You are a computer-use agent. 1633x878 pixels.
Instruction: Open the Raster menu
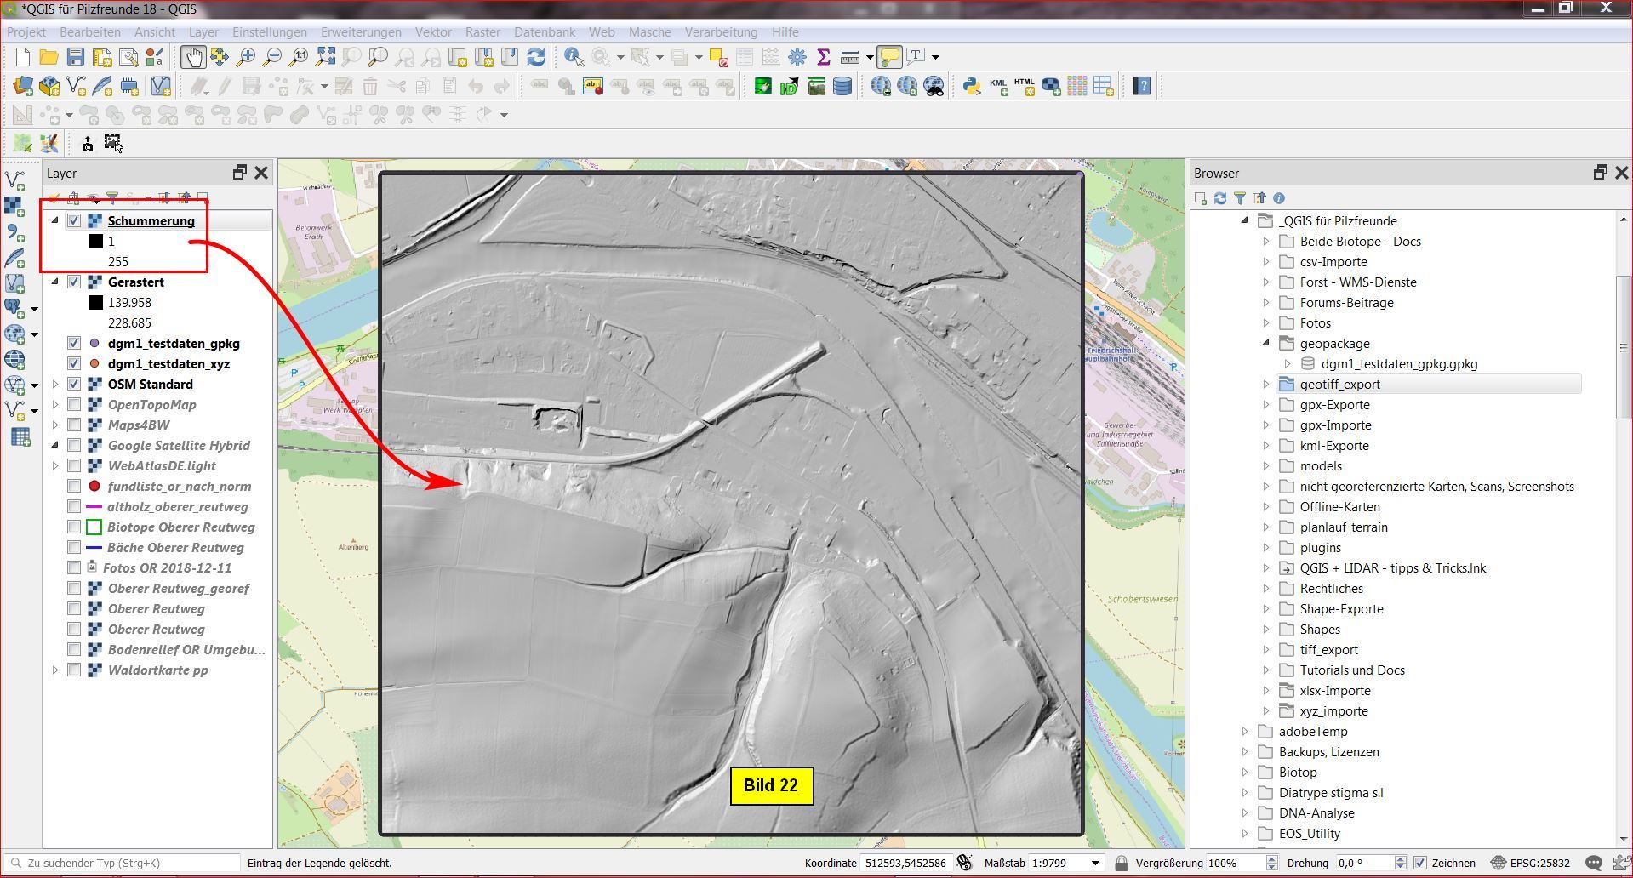coord(482,32)
